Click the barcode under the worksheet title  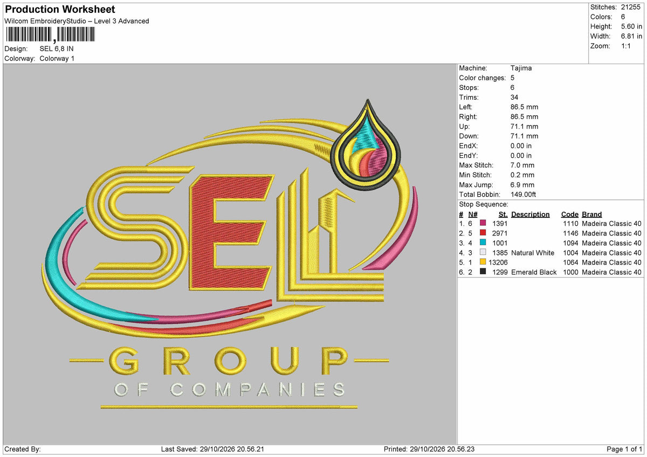[50, 35]
